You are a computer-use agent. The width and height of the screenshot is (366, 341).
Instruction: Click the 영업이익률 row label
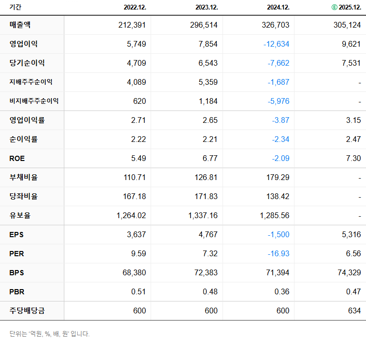(27, 120)
